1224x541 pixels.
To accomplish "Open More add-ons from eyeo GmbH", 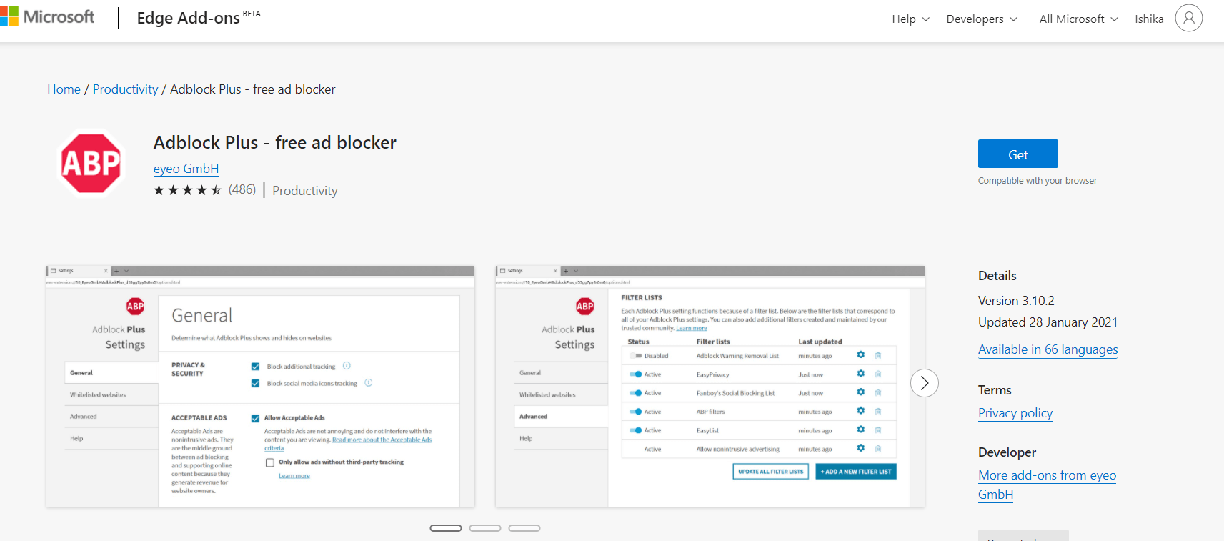I will coord(1048,485).
